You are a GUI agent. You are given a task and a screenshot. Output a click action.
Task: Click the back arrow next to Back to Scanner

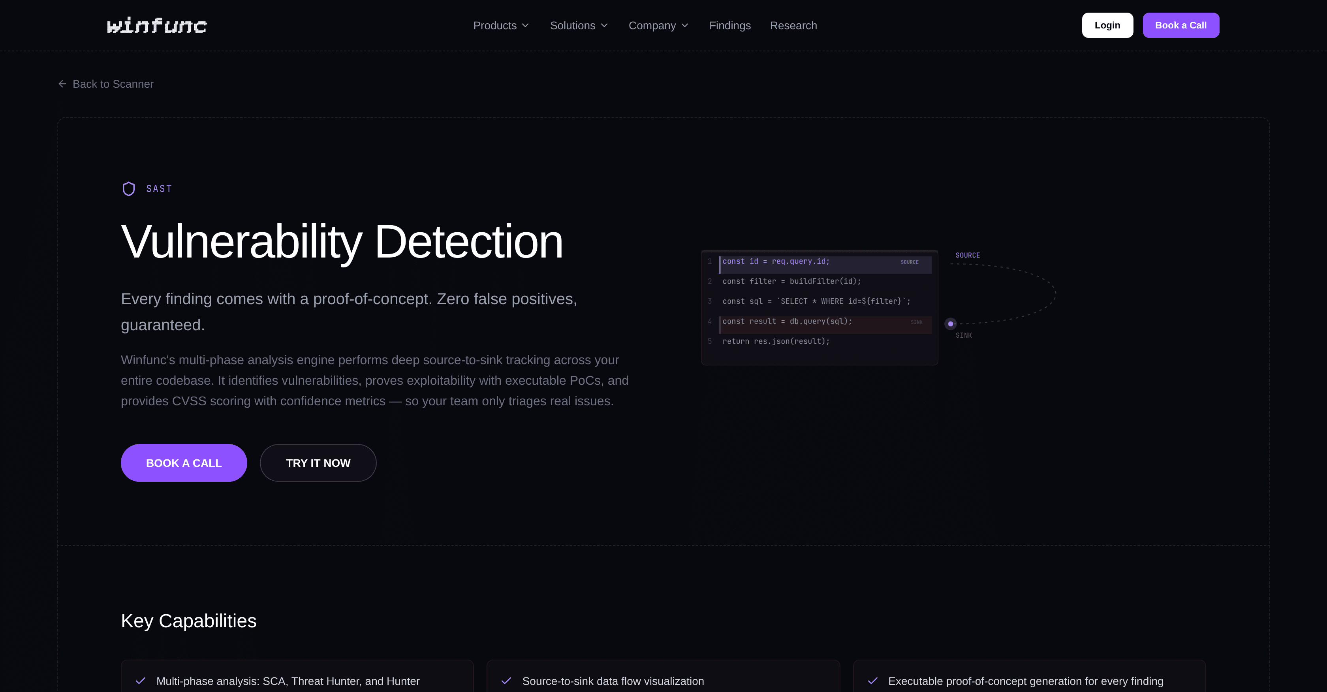pyautogui.click(x=62, y=83)
